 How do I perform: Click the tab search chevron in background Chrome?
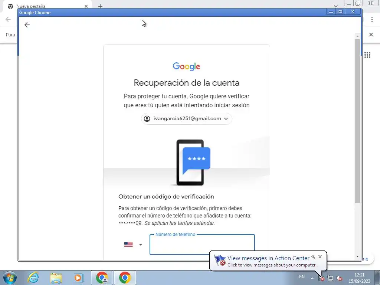coord(335,6)
